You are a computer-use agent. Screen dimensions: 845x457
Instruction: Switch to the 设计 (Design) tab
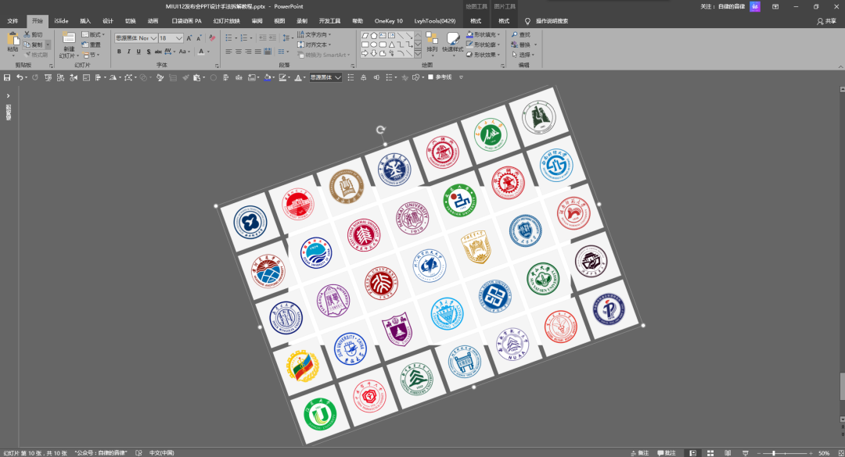pos(108,21)
